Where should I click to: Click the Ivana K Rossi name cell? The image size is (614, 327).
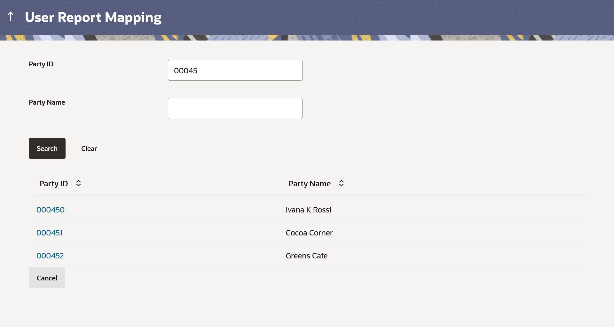[x=308, y=210]
